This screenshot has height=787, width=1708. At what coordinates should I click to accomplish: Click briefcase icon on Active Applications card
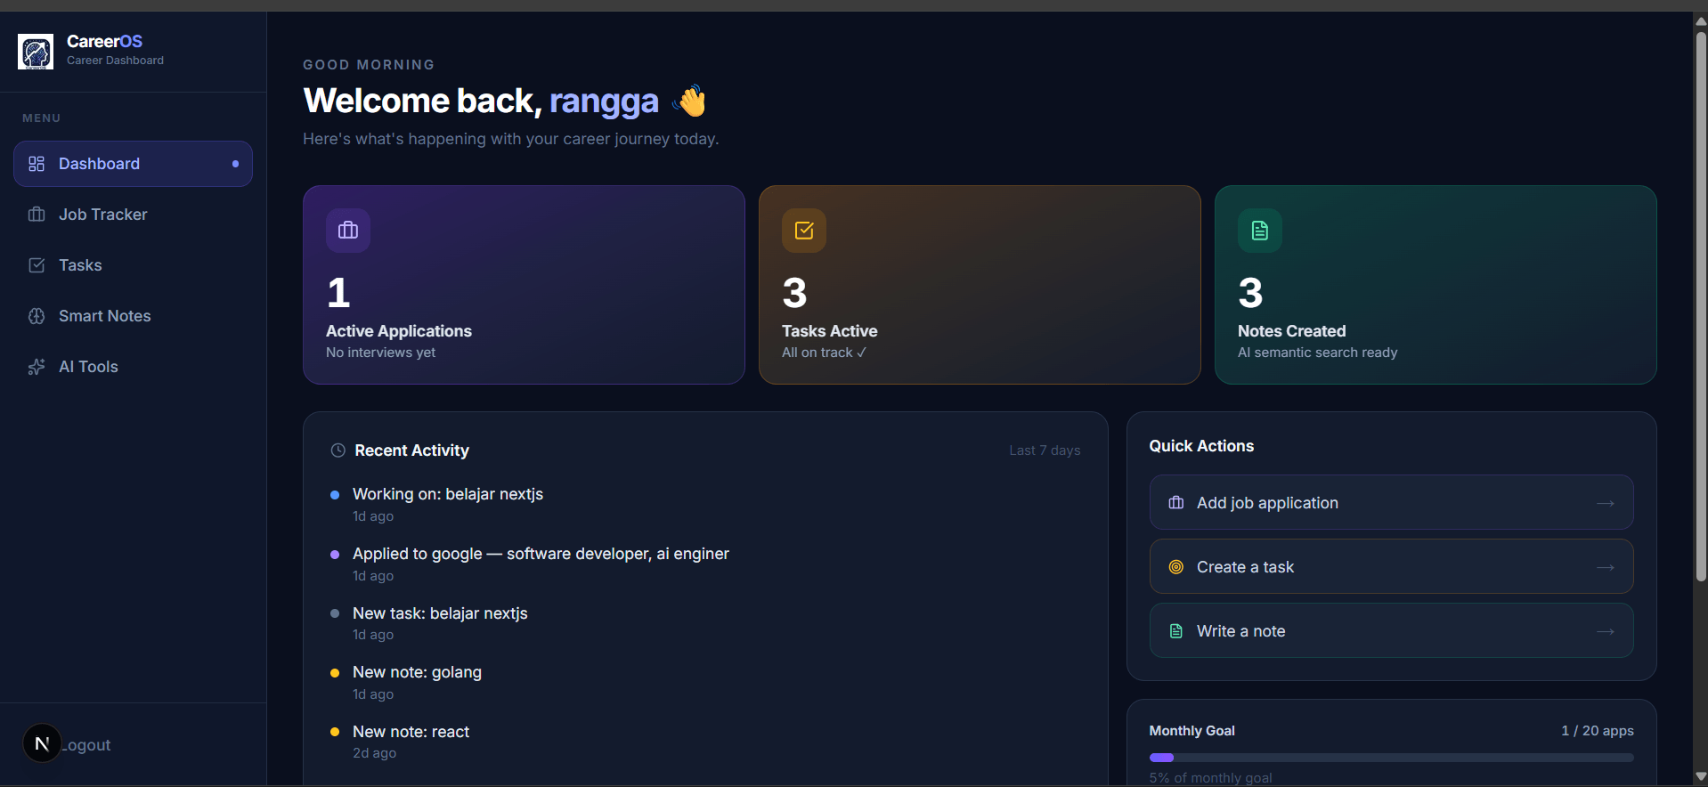coord(348,231)
